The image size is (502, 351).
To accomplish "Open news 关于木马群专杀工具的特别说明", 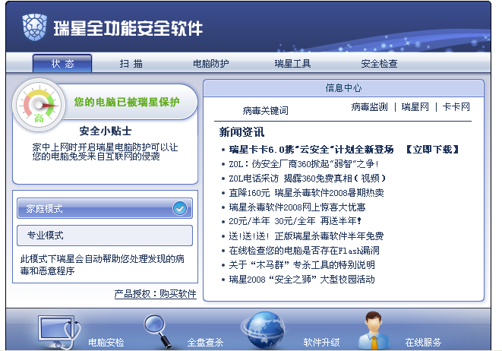I will [302, 265].
